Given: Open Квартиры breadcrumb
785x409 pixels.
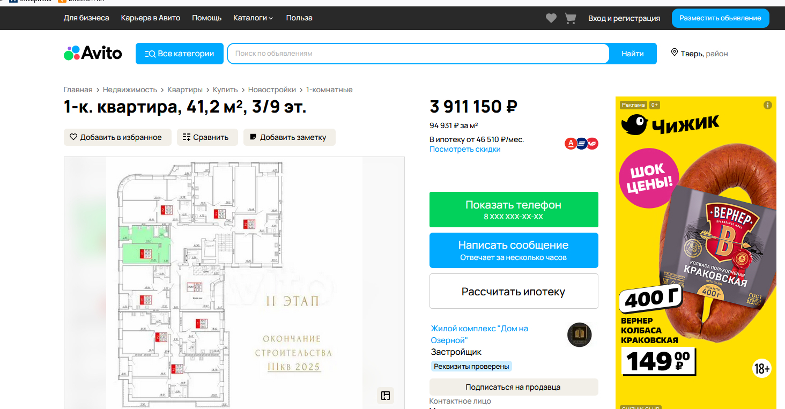Looking at the screenshot, I should pos(185,90).
